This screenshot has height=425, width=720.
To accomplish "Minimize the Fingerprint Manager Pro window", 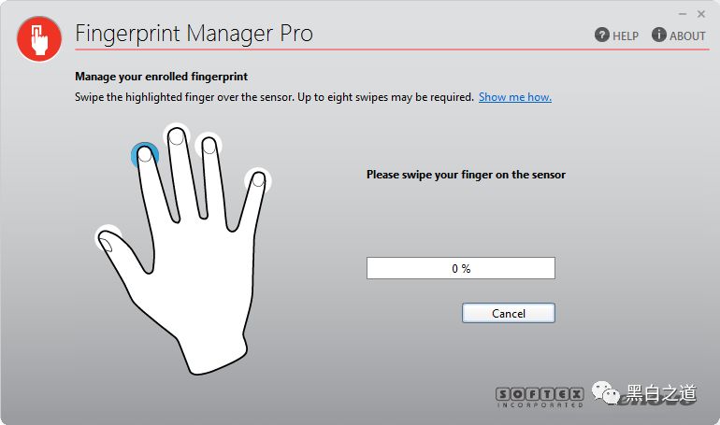I will click(x=683, y=14).
